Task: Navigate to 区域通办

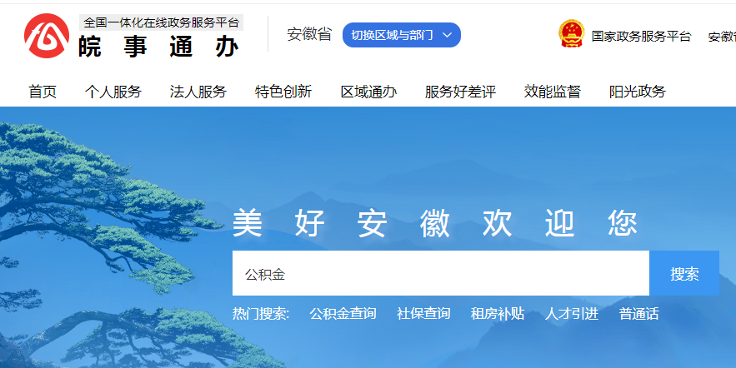Action: coord(368,92)
